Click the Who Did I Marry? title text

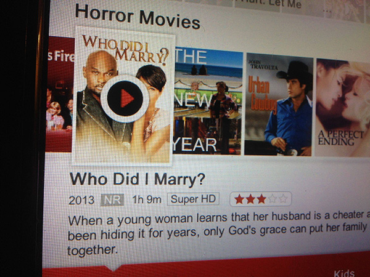coord(138,180)
